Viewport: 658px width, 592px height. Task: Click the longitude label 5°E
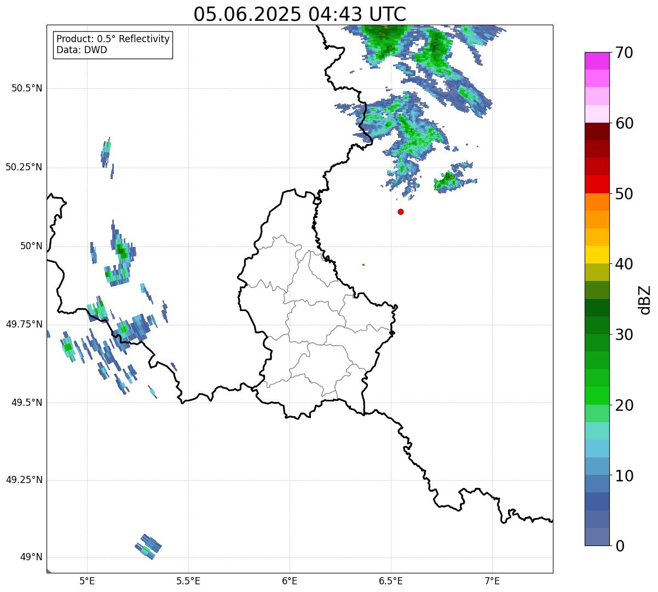[x=87, y=580]
